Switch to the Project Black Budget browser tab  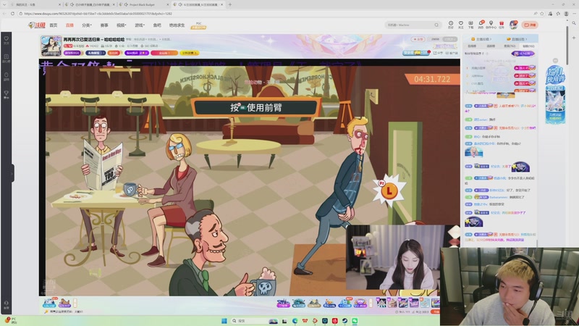coord(142,4)
